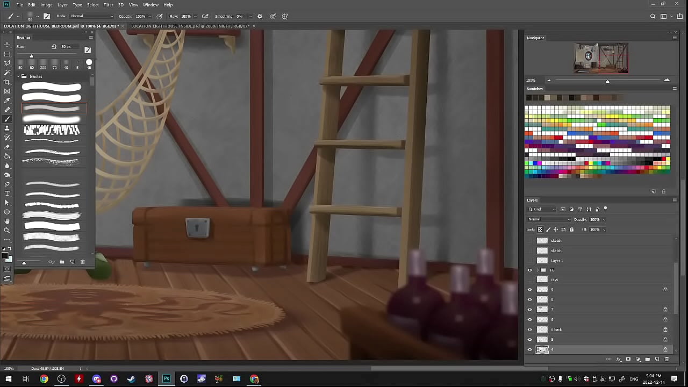Screen dimensions: 688x387
Task: Expand the FG layer group
Action: click(537, 270)
